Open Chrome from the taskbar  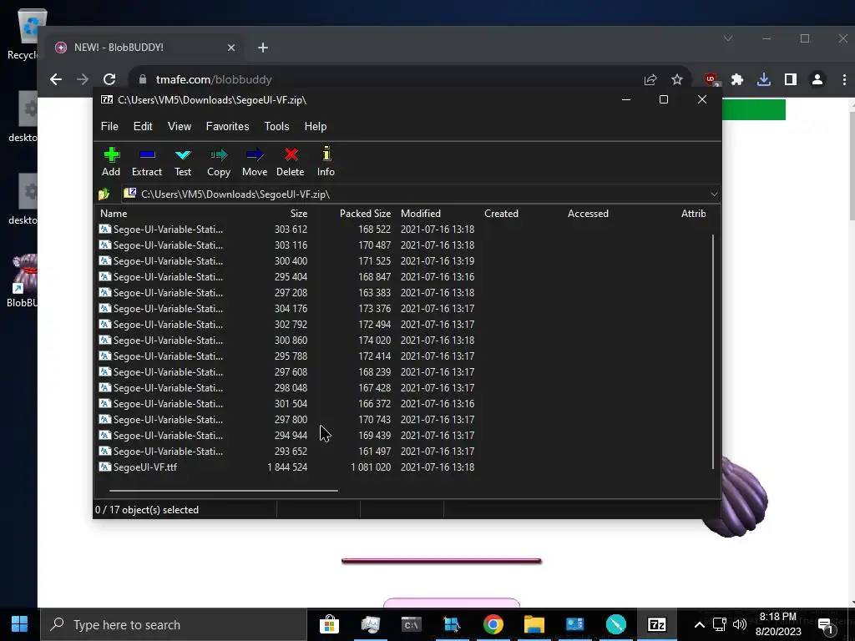(x=493, y=624)
